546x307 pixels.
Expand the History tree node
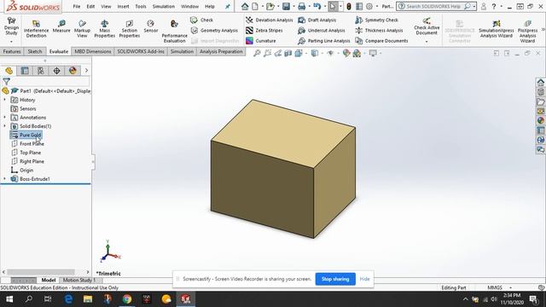(x=4, y=100)
